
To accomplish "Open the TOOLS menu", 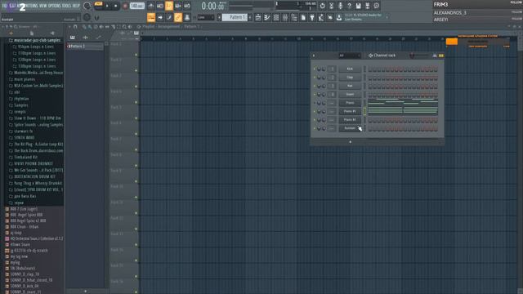I will 67,6.
